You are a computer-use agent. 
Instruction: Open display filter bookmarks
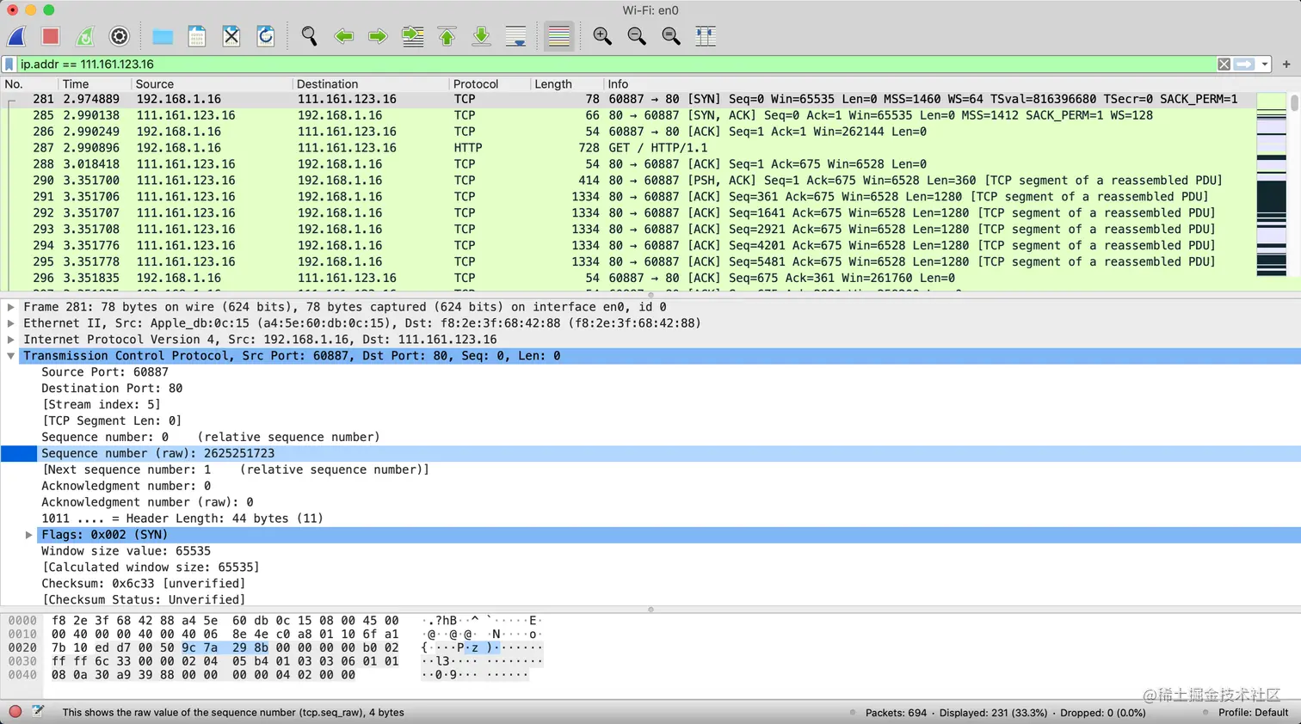tap(9, 64)
